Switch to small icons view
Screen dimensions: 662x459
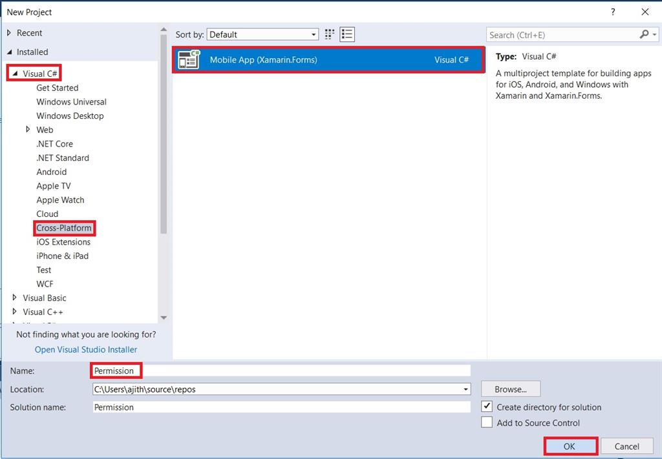tap(329, 34)
